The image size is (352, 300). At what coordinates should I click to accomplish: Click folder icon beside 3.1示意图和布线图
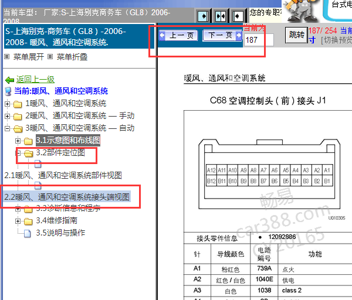(28, 141)
